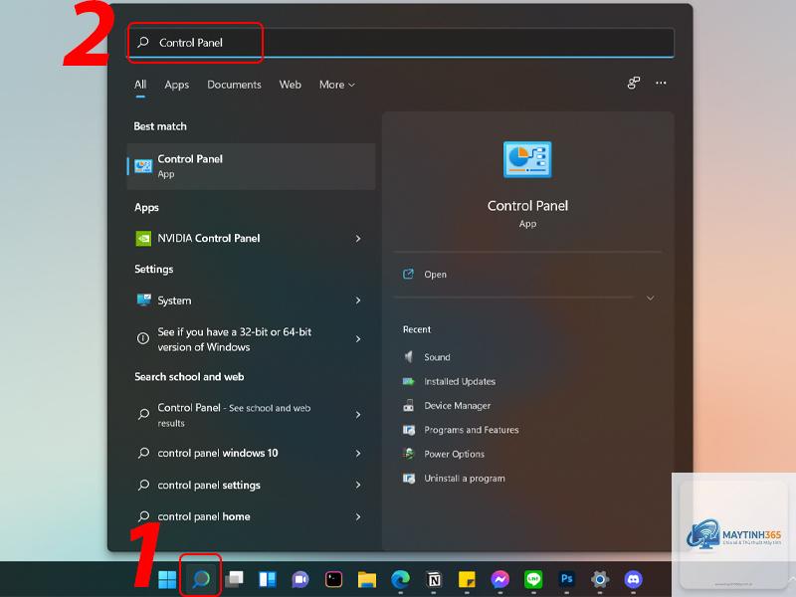Select the All search tab
The image size is (796, 597).
click(x=140, y=85)
